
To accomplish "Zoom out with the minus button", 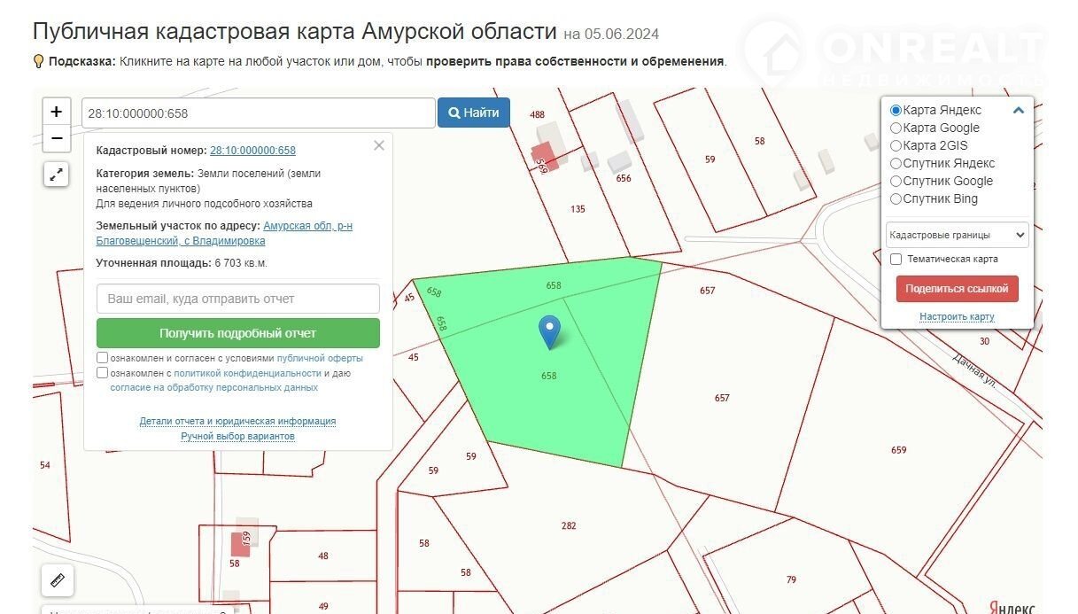I will tap(56, 138).
